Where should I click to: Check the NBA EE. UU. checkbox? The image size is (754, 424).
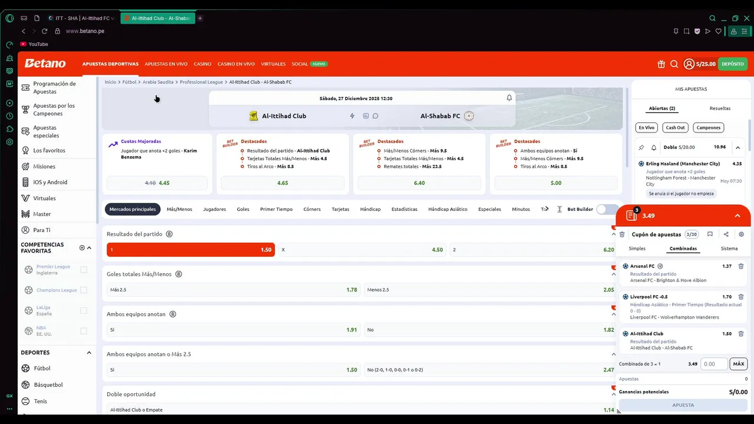[x=84, y=331]
